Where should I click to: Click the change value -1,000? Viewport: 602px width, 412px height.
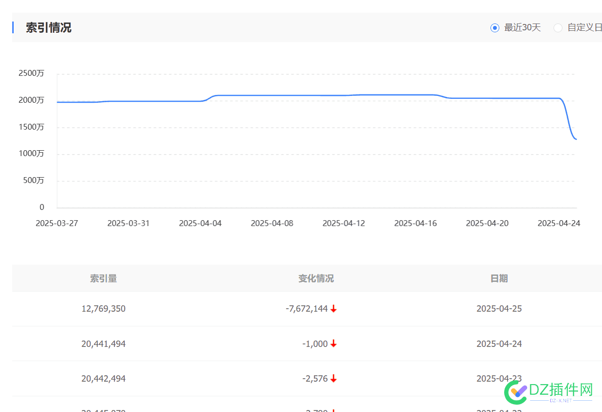coord(315,344)
